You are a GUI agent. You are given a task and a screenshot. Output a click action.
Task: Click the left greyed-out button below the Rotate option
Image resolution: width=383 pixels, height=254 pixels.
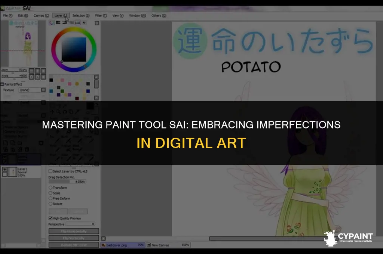[x=58, y=211]
